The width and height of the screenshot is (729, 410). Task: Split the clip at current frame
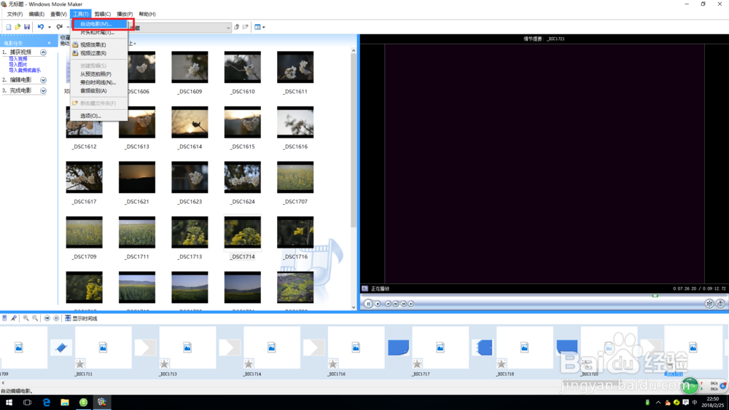point(709,304)
